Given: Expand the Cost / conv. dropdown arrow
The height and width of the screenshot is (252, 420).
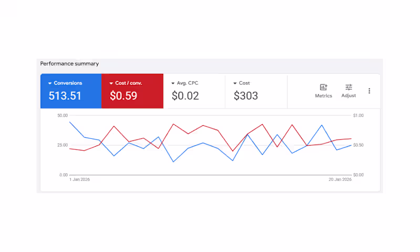Looking at the screenshot, I should pyautogui.click(x=111, y=83).
